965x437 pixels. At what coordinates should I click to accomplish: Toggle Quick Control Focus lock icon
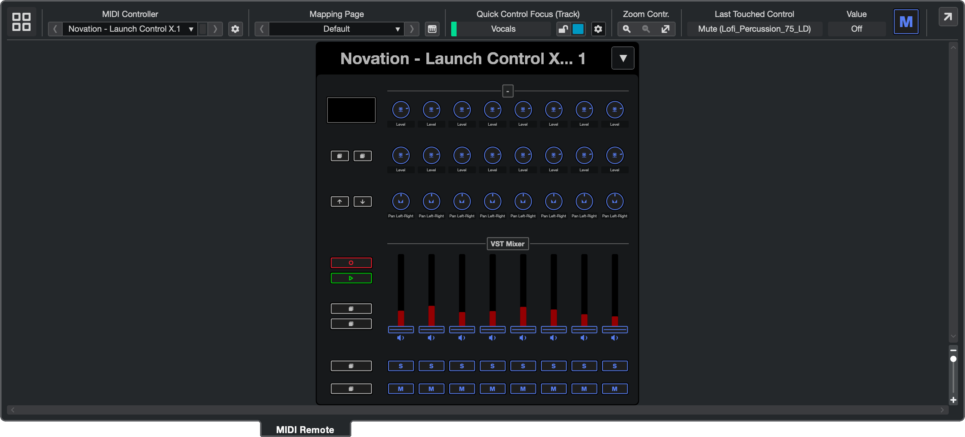point(564,29)
